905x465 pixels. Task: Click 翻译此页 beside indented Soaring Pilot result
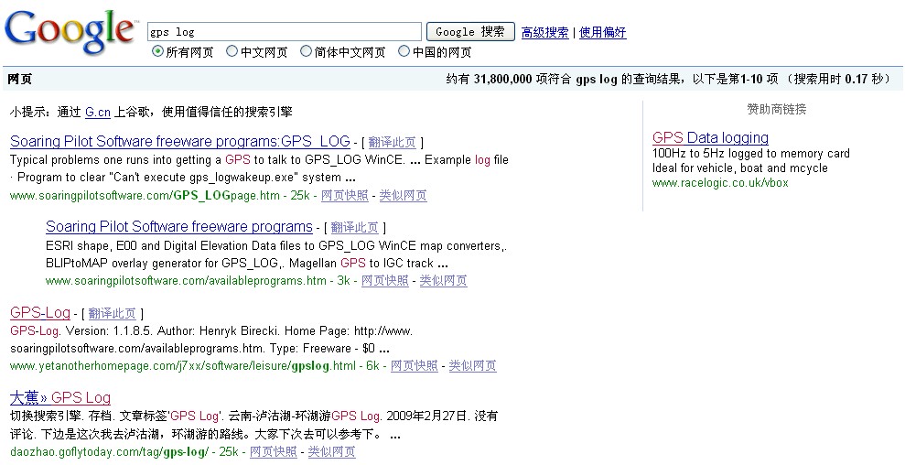click(354, 227)
